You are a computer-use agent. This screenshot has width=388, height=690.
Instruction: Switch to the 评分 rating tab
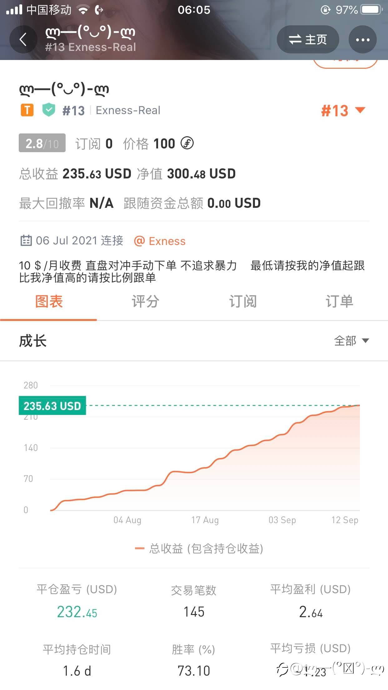pos(145,302)
